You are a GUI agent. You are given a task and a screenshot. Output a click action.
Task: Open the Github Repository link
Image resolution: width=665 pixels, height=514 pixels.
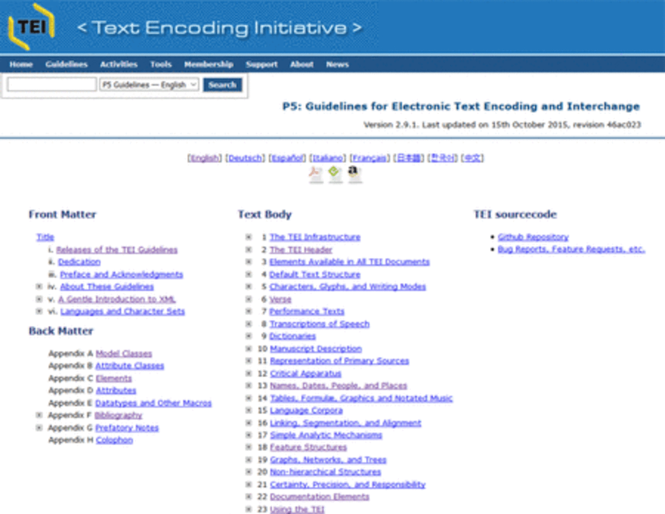click(x=533, y=237)
